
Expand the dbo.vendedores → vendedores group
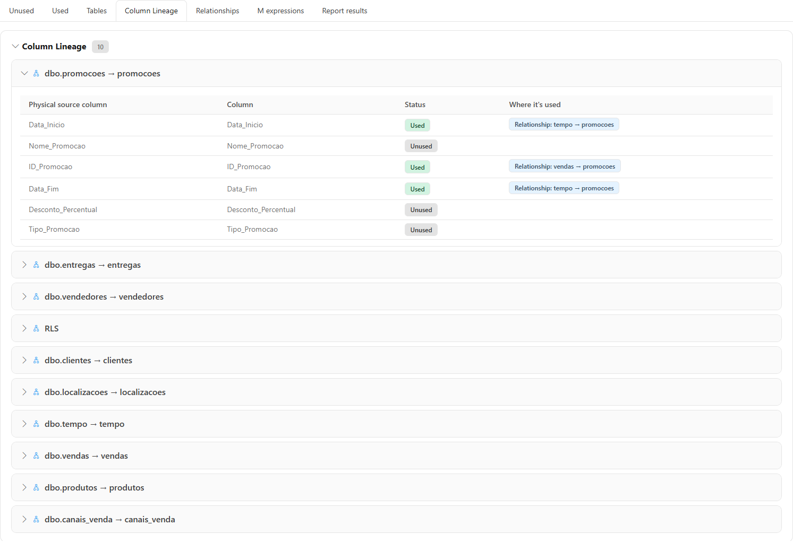[x=24, y=297]
